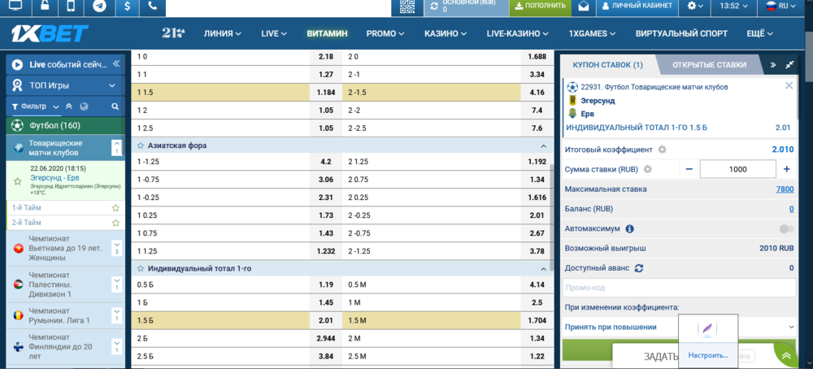The width and height of the screenshot is (813, 369).
Task: Click the Автомаксимум info icon
Action: click(630, 228)
